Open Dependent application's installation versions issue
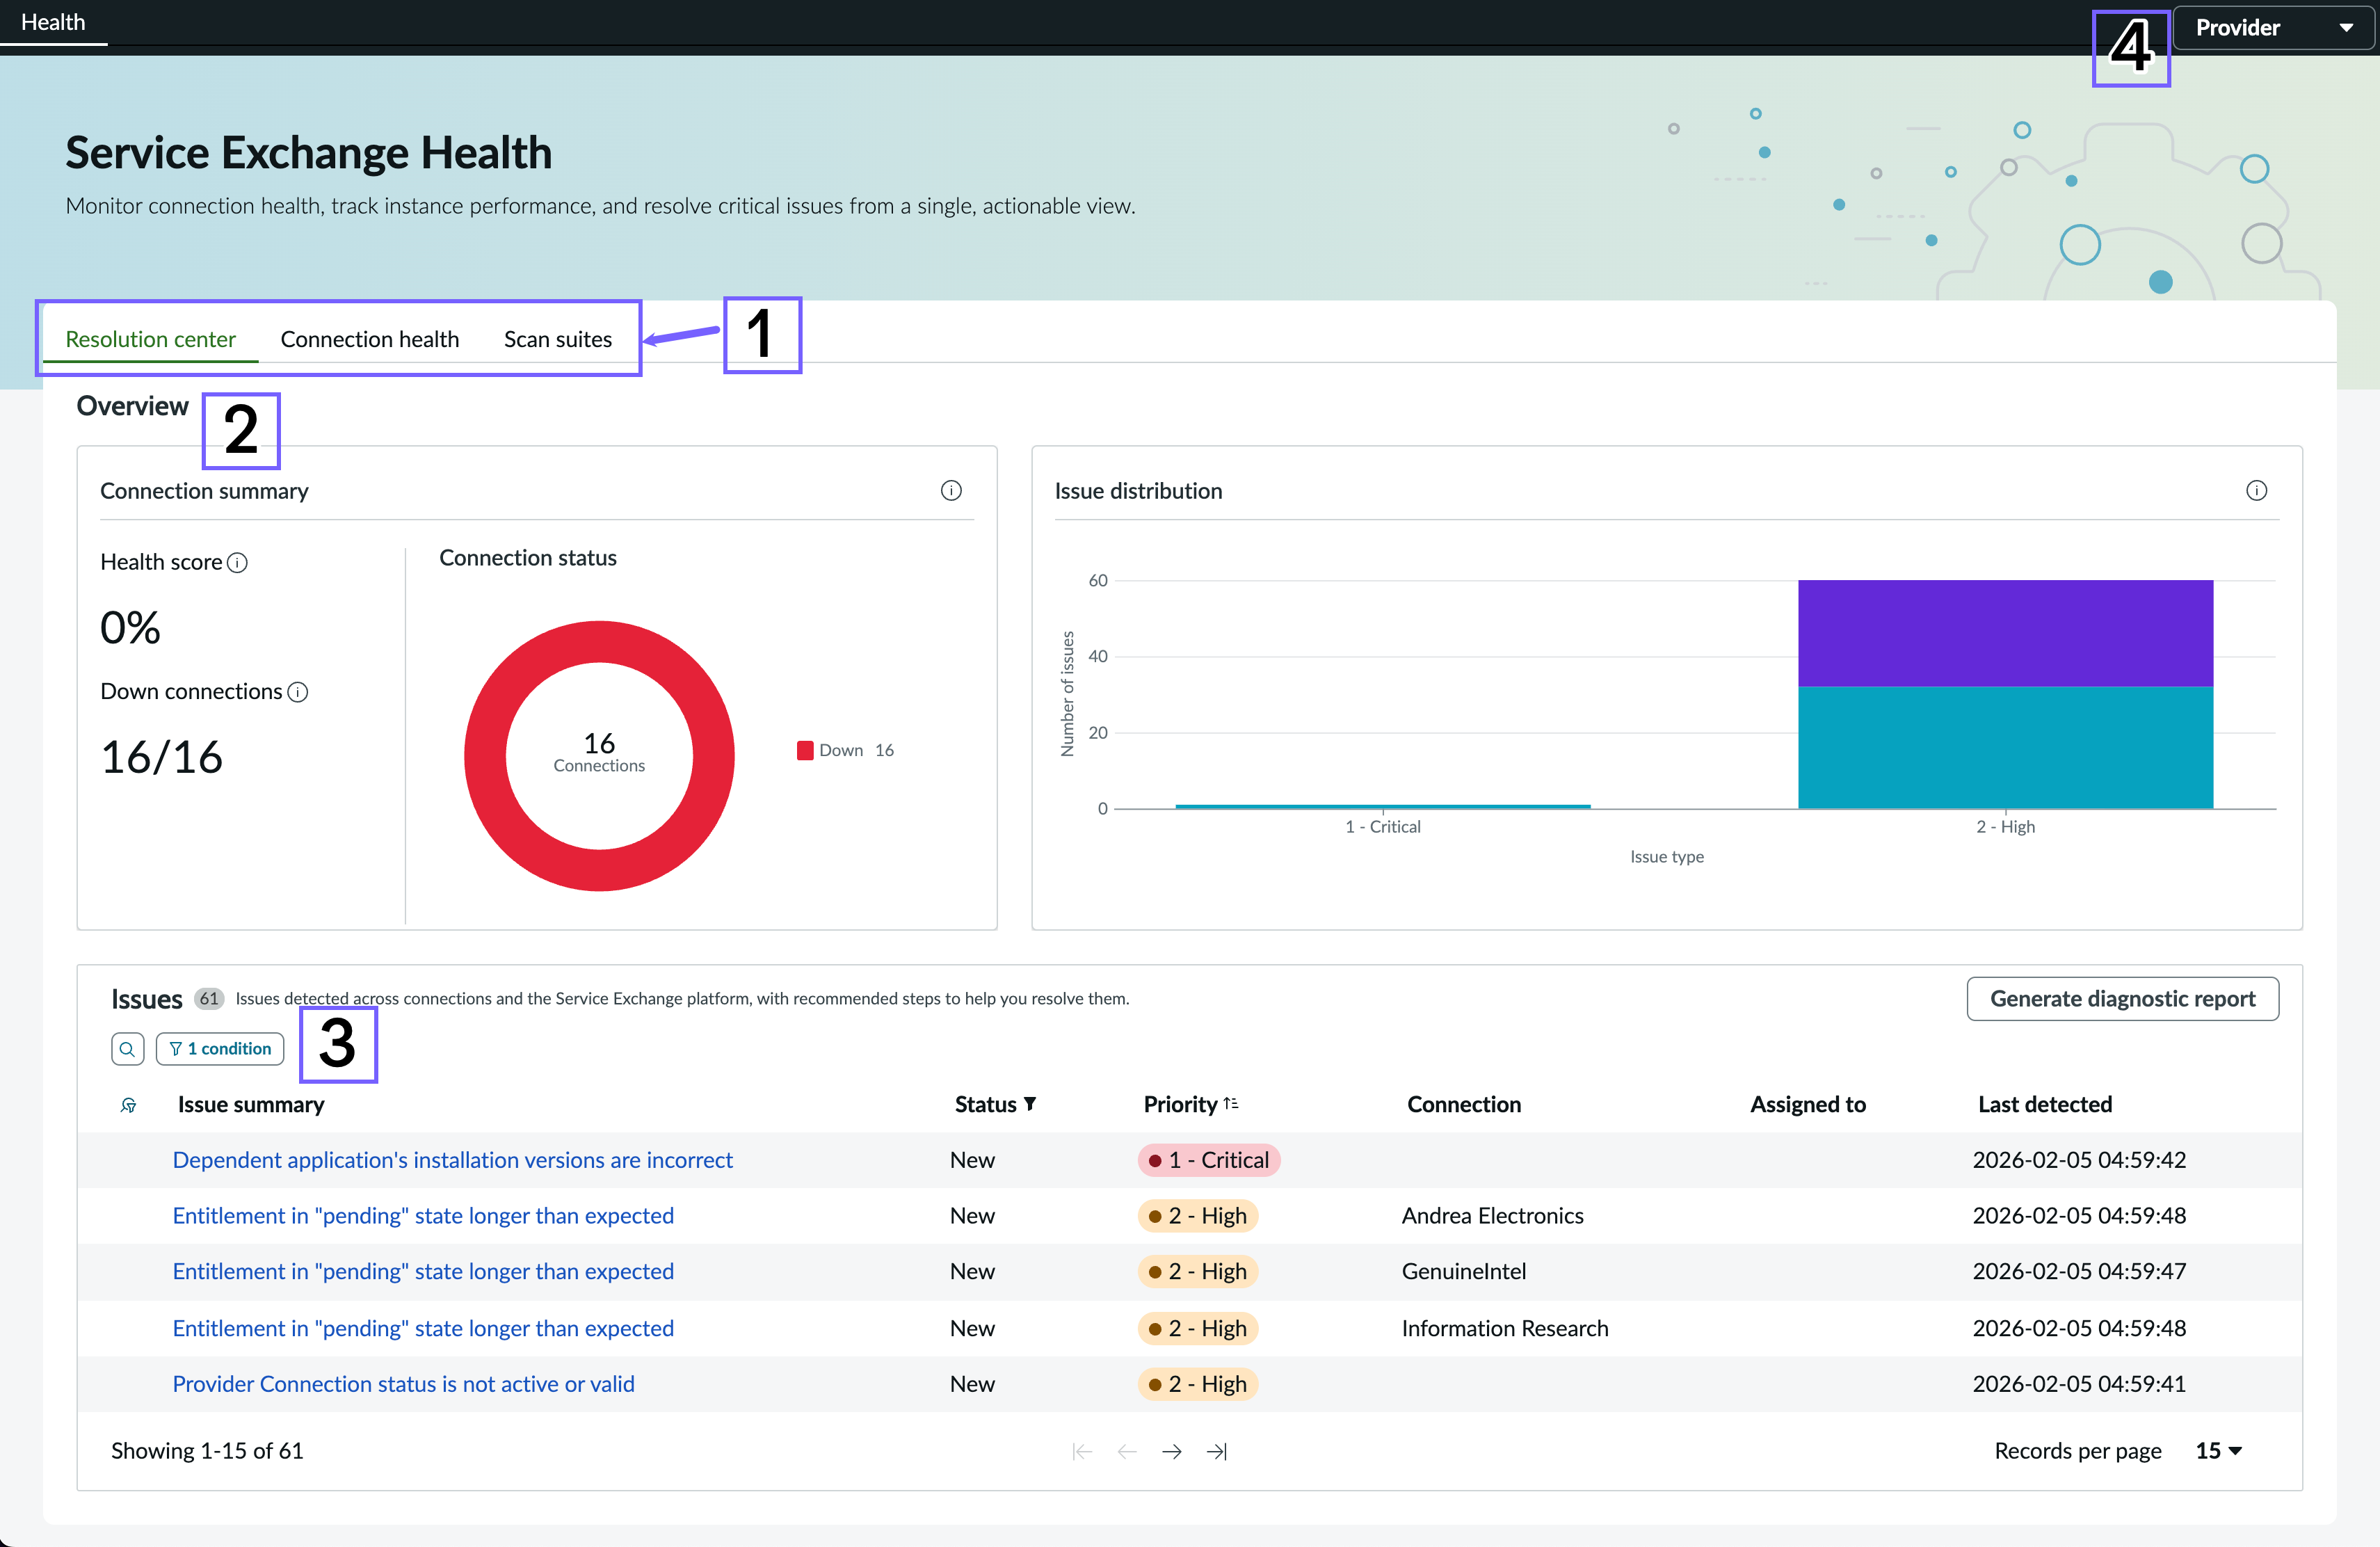Viewport: 2380px width, 1547px height. [452, 1160]
